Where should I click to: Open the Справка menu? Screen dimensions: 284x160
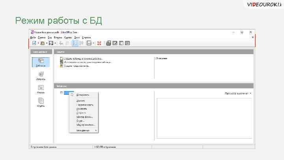86,38
